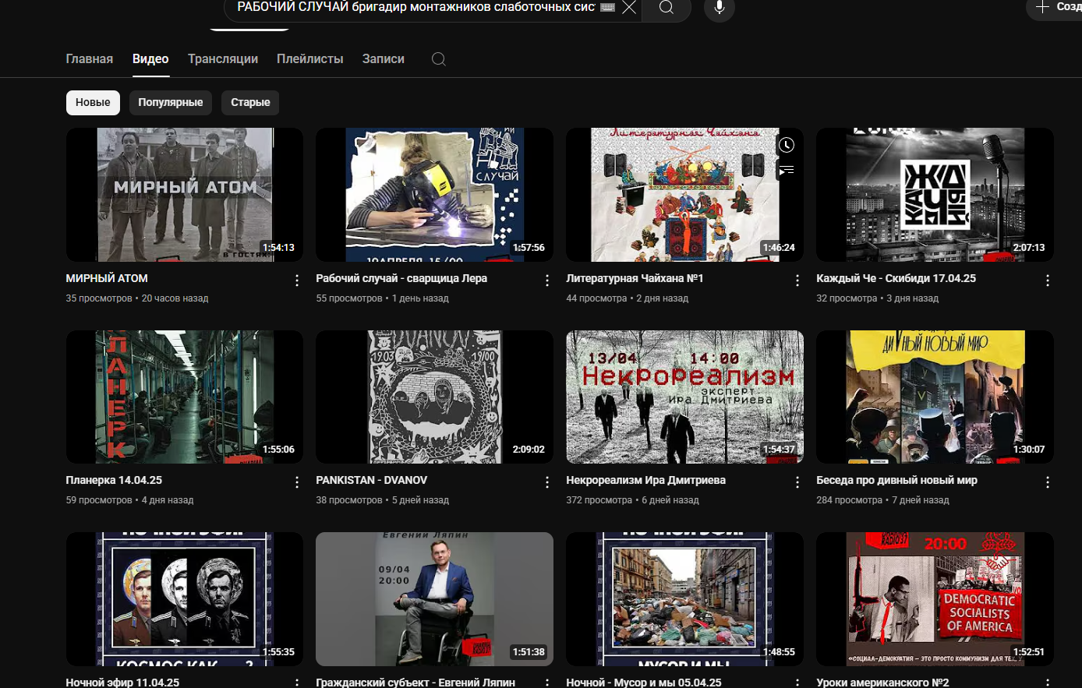Screen dimensions: 1082x688
Task: Click inside the search input field
Action: [413, 8]
